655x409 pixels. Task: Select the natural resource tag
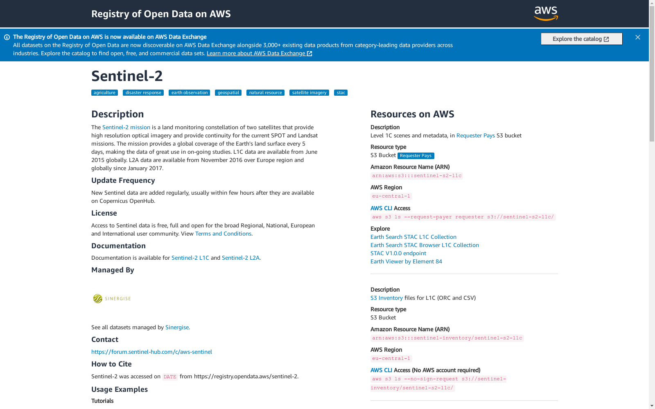tap(265, 93)
